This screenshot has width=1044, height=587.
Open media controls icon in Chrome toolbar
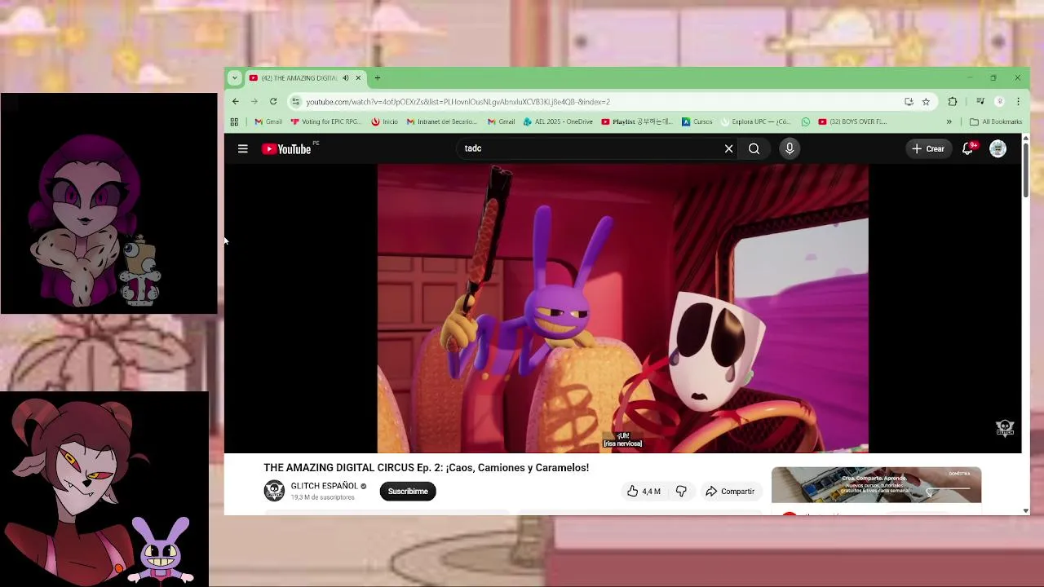tap(980, 102)
